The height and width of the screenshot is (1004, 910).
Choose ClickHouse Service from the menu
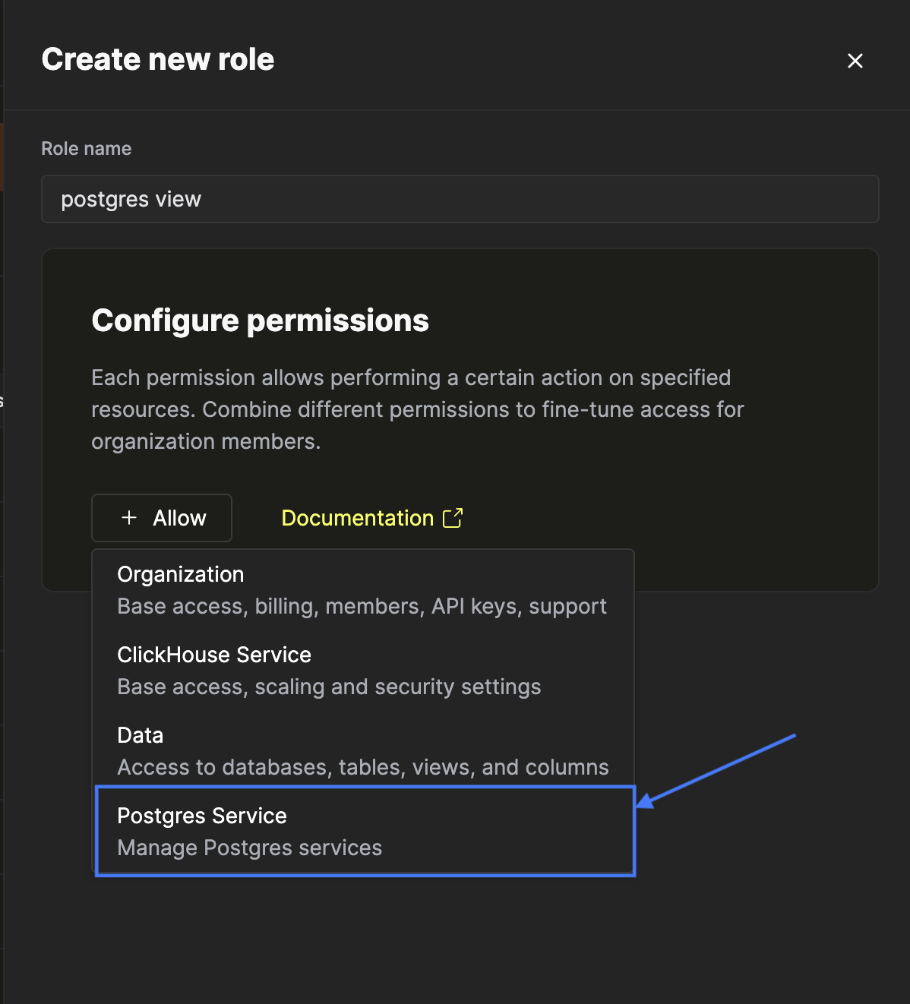363,671
